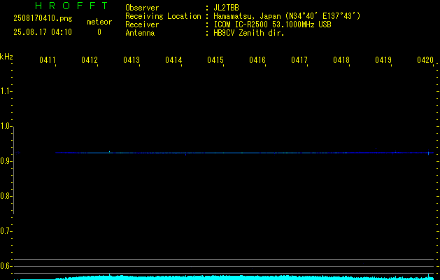Click the 0.8 kHz axis label
This screenshot has width=440, height=280.
[6, 196]
